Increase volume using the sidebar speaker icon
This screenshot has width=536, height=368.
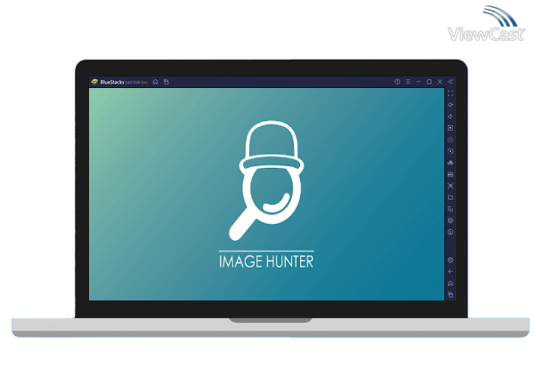point(451,105)
